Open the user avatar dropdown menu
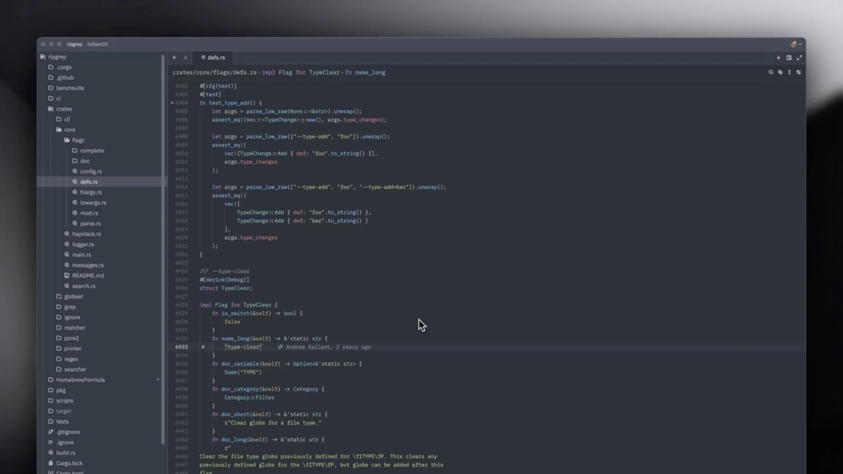 [796, 44]
